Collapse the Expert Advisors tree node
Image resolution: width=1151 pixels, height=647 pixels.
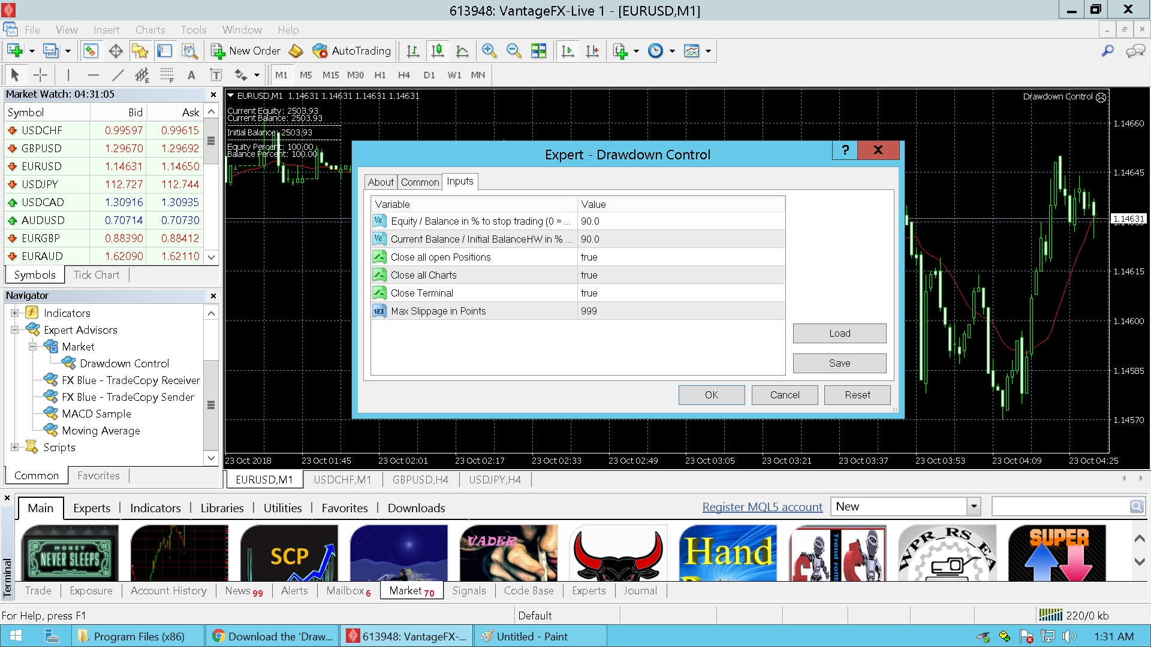click(x=14, y=329)
